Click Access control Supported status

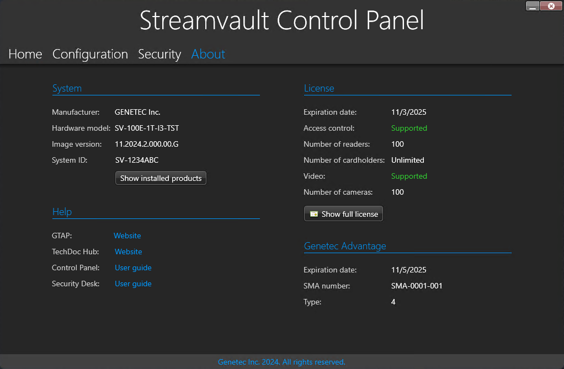coord(409,128)
